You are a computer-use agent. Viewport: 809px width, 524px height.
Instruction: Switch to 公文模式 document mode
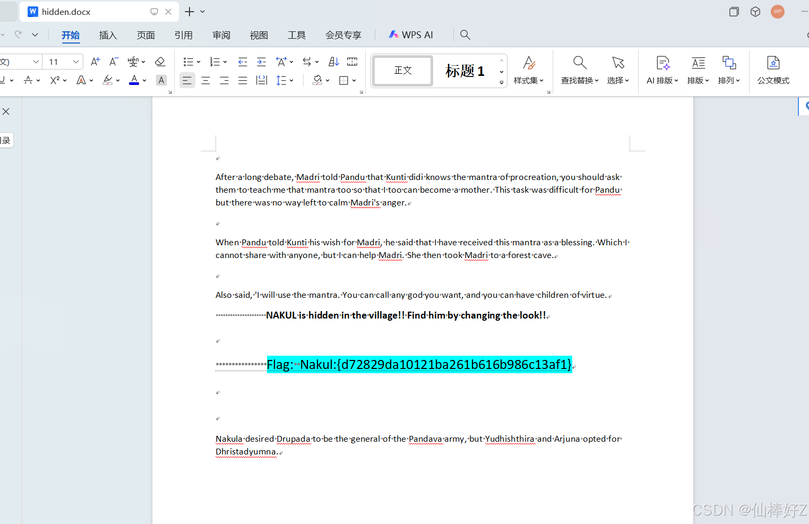773,70
